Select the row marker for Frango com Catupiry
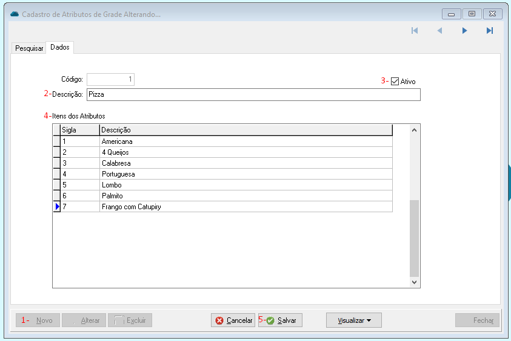 click(x=56, y=207)
